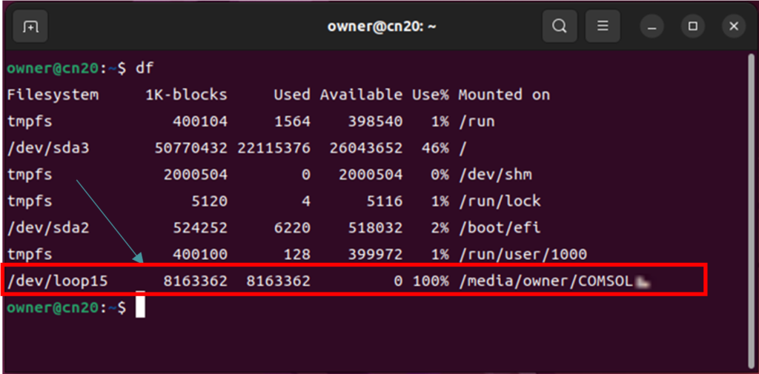The height and width of the screenshot is (374, 759).
Task: Minimize the terminal window
Action: coord(653,27)
